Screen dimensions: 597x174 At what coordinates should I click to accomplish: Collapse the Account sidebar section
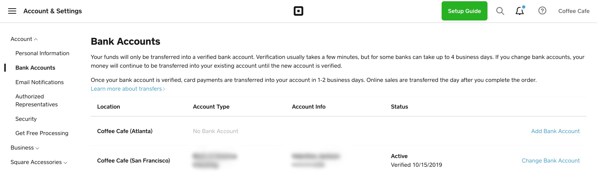pyautogui.click(x=24, y=39)
